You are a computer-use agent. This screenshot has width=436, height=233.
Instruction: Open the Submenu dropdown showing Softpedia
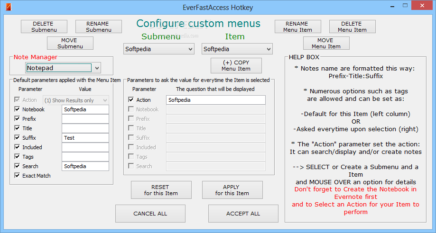tap(159, 49)
